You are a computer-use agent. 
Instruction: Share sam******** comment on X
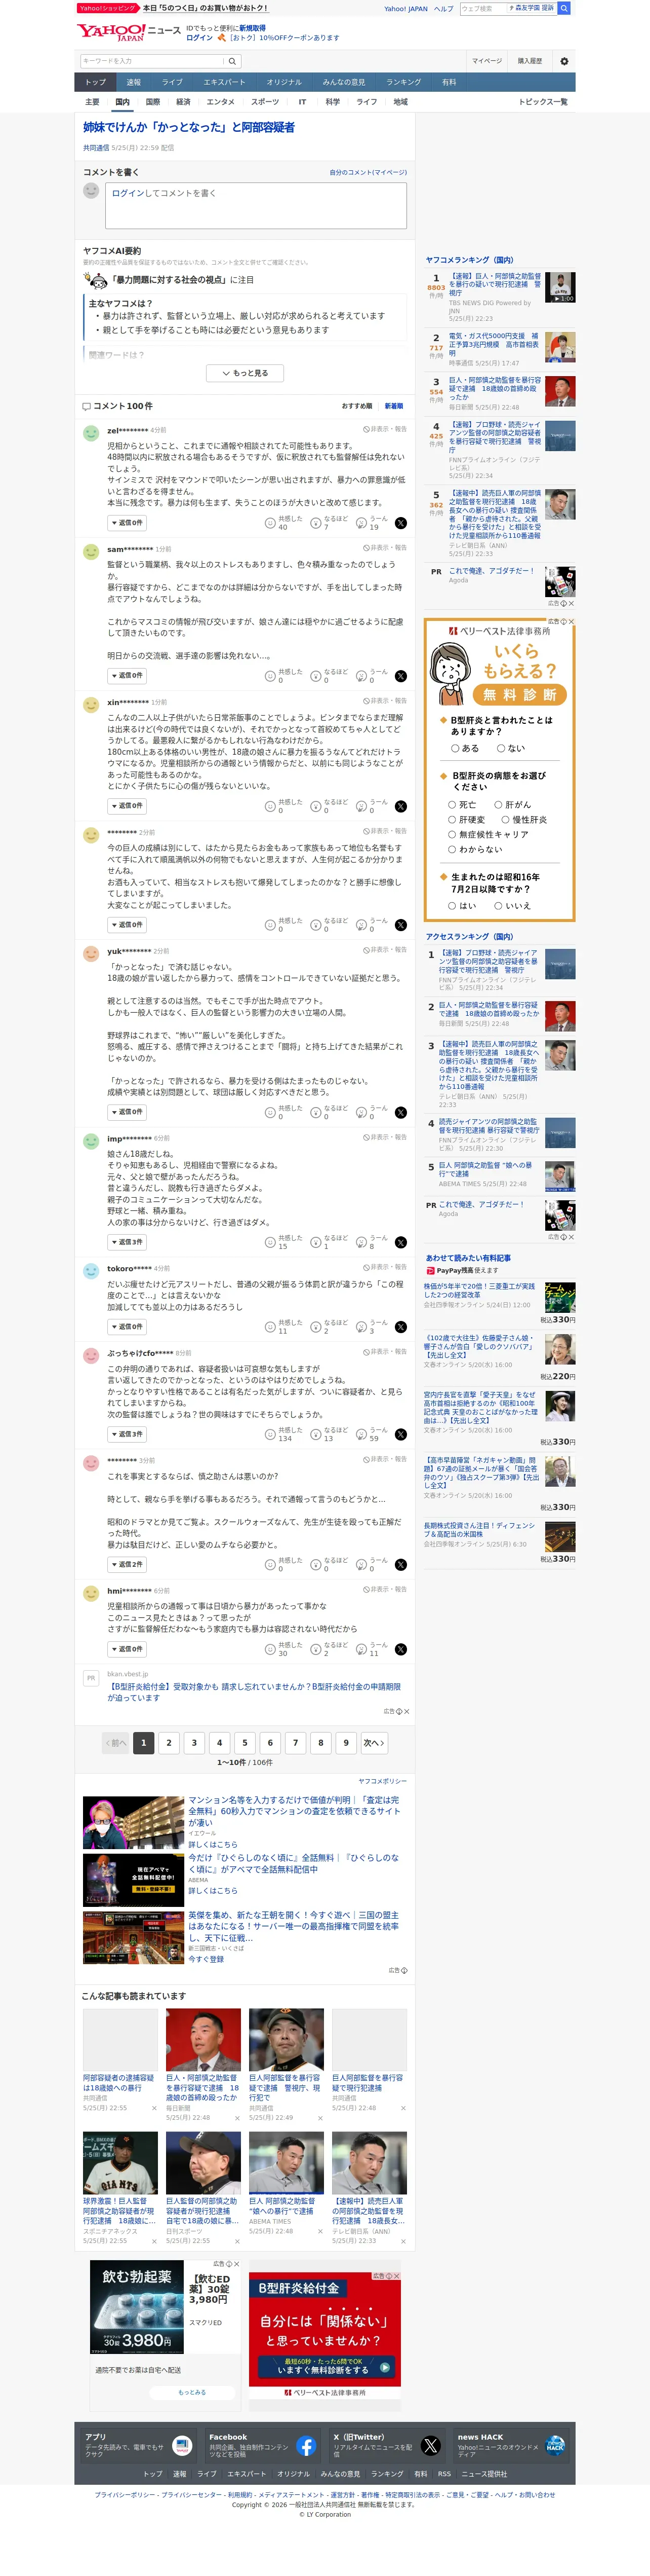pyautogui.click(x=400, y=676)
